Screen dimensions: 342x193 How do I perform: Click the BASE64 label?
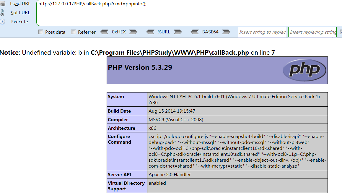point(210,32)
